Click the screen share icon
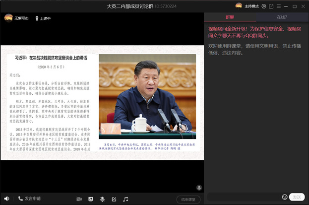Viewport: 309px width, 205px height. point(91,199)
